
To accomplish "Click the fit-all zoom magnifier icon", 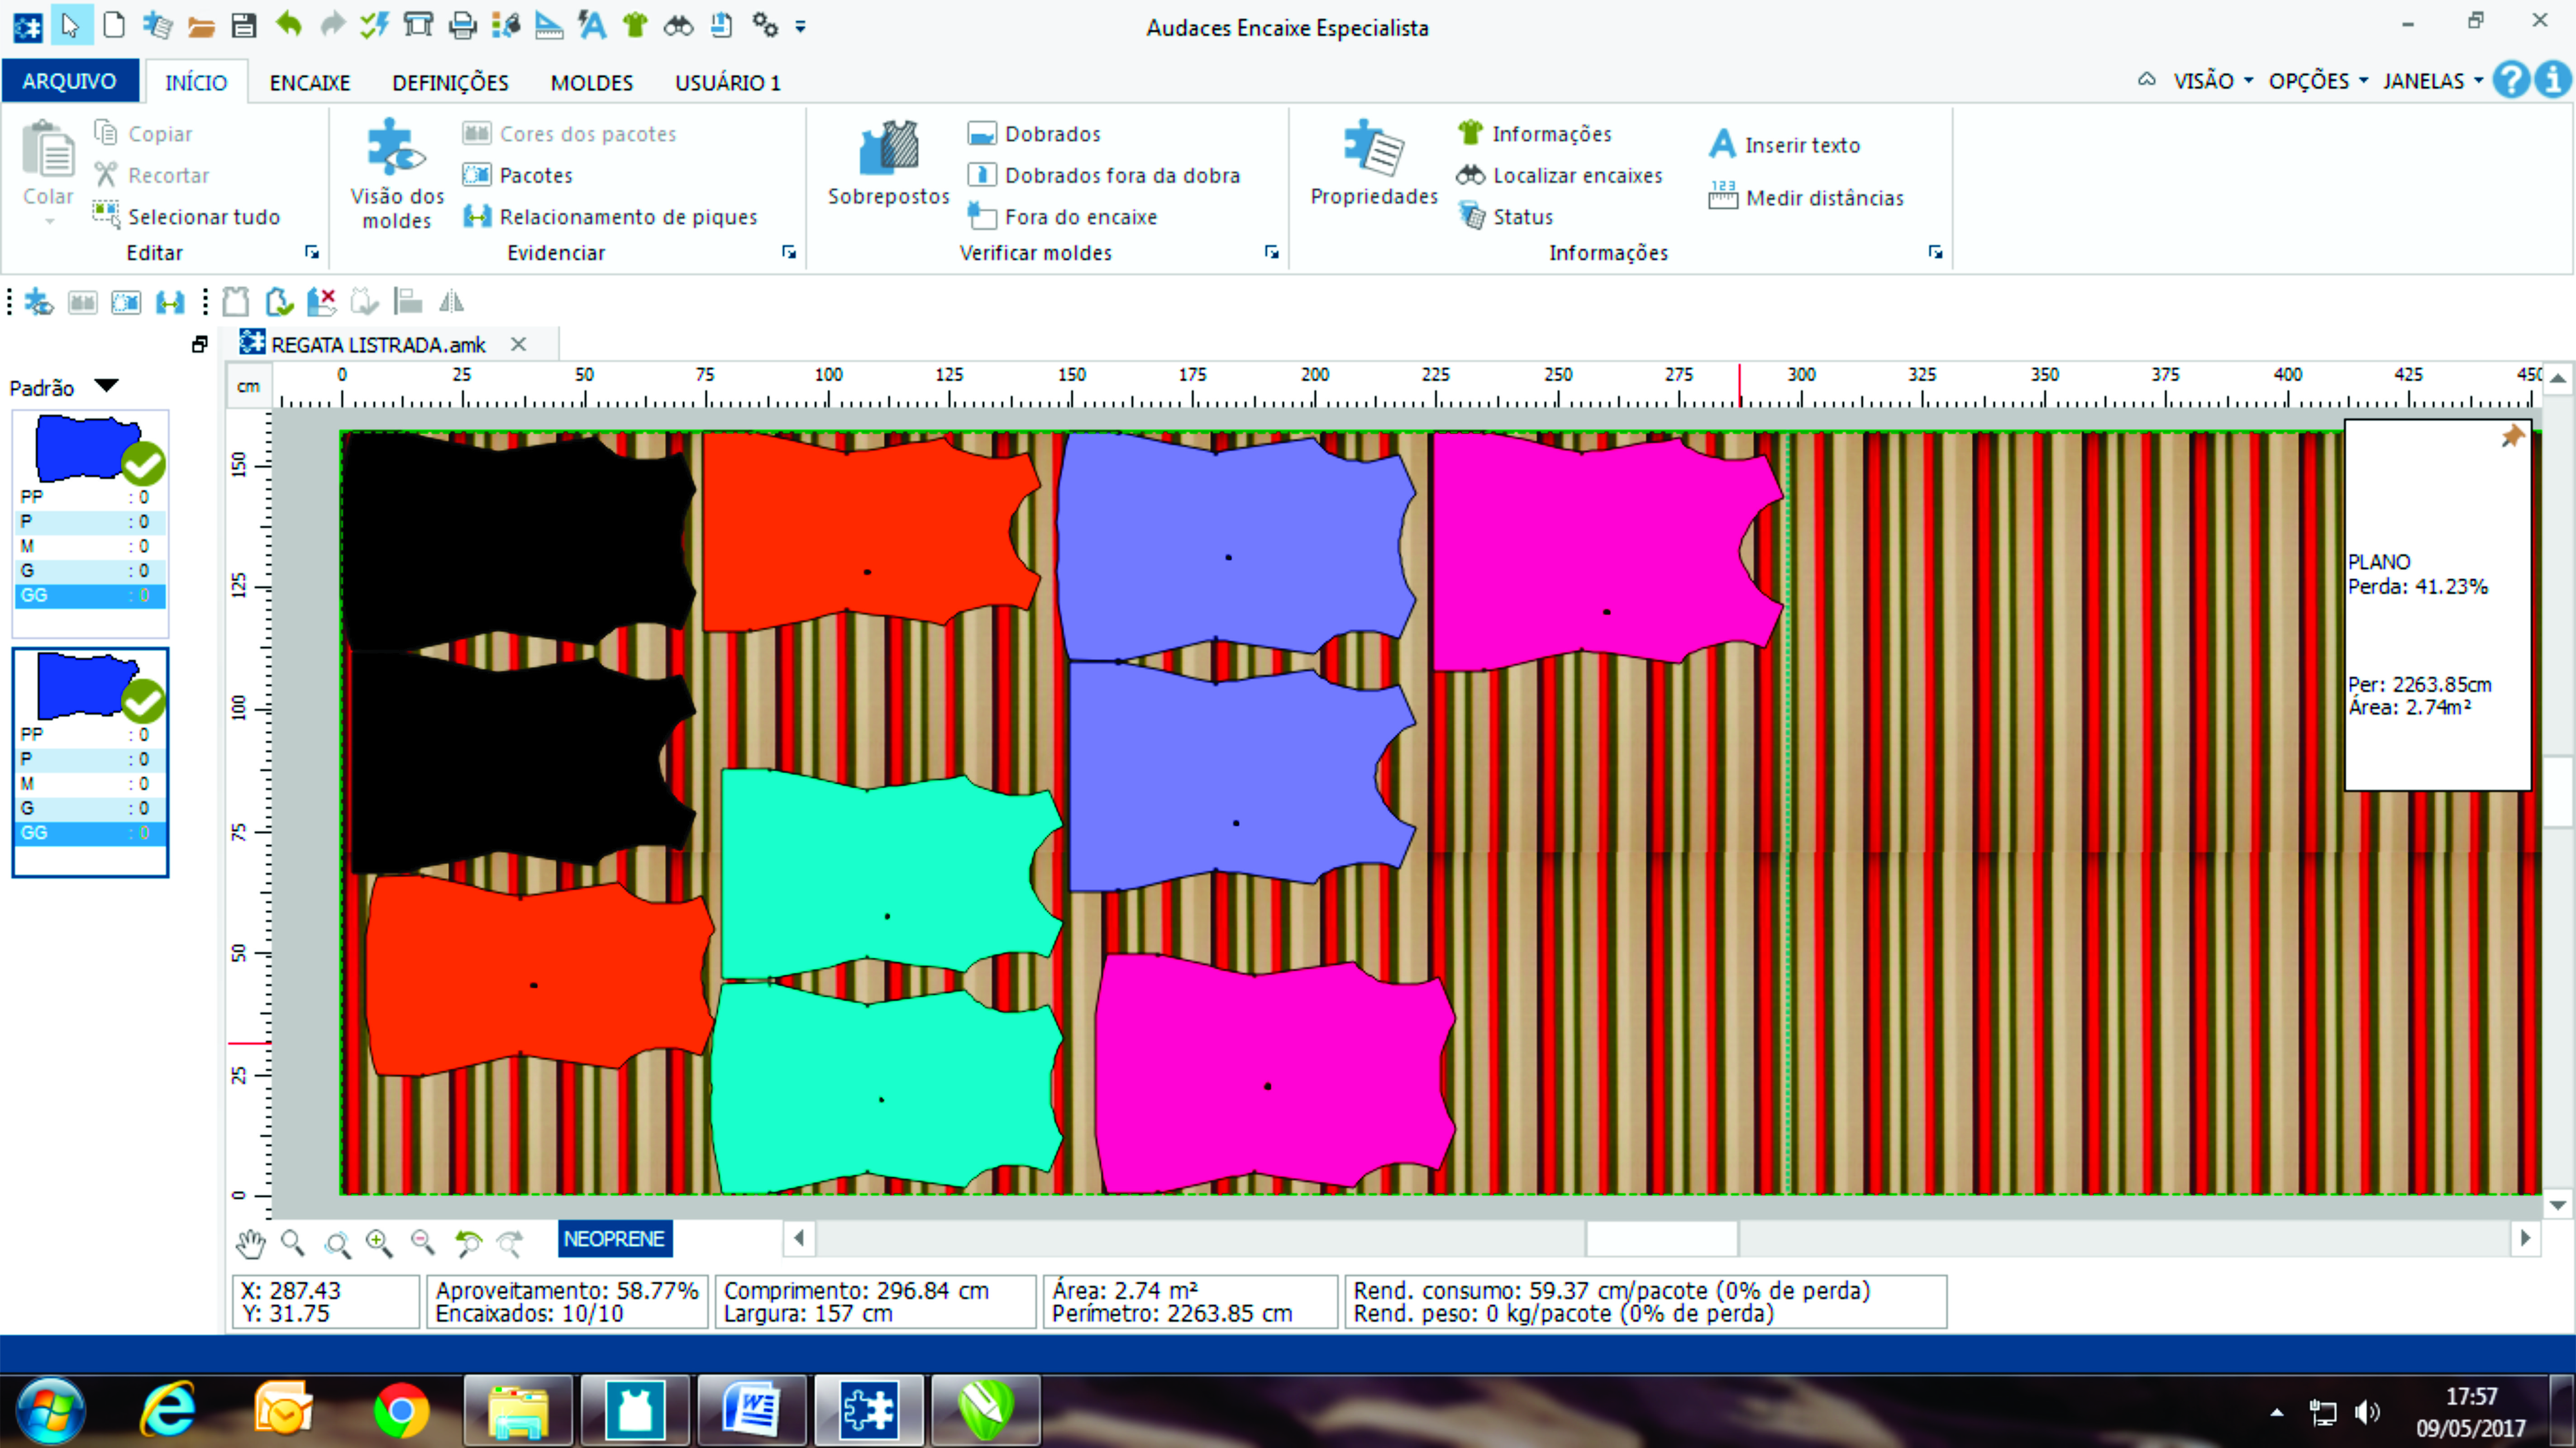I will (x=338, y=1244).
